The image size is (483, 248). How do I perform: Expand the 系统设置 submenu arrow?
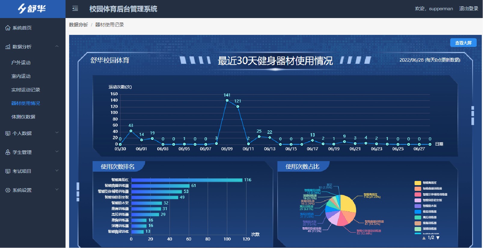[x=57, y=190]
